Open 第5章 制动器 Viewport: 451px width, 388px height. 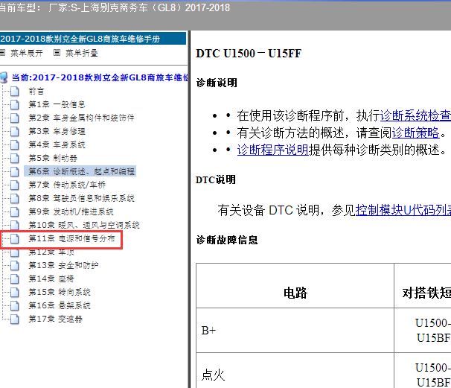53,158
